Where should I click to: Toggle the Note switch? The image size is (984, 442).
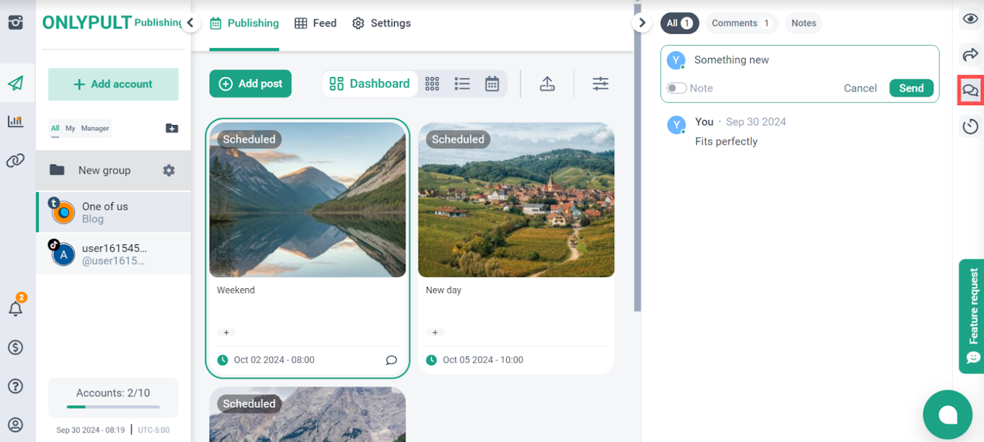pyautogui.click(x=677, y=88)
